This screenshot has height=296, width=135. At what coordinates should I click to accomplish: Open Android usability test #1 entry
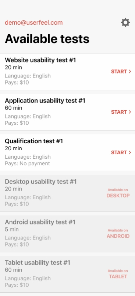68,234
